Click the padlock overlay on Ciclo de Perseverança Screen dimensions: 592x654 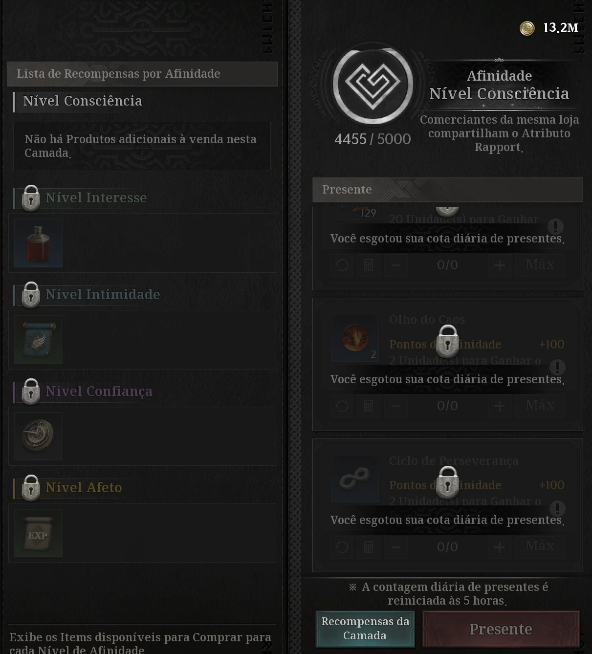[447, 482]
